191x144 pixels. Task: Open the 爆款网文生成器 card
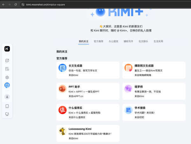[154, 70]
